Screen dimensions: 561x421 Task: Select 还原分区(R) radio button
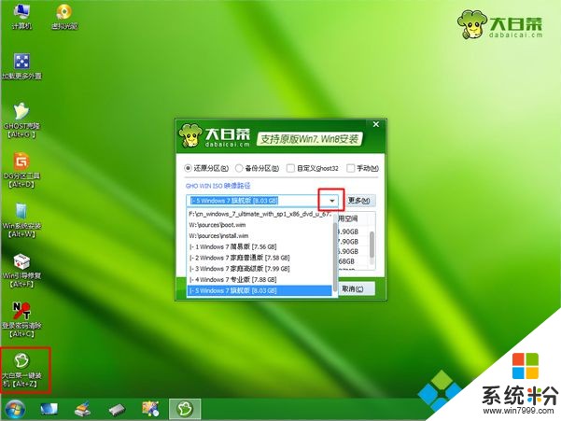click(206, 168)
